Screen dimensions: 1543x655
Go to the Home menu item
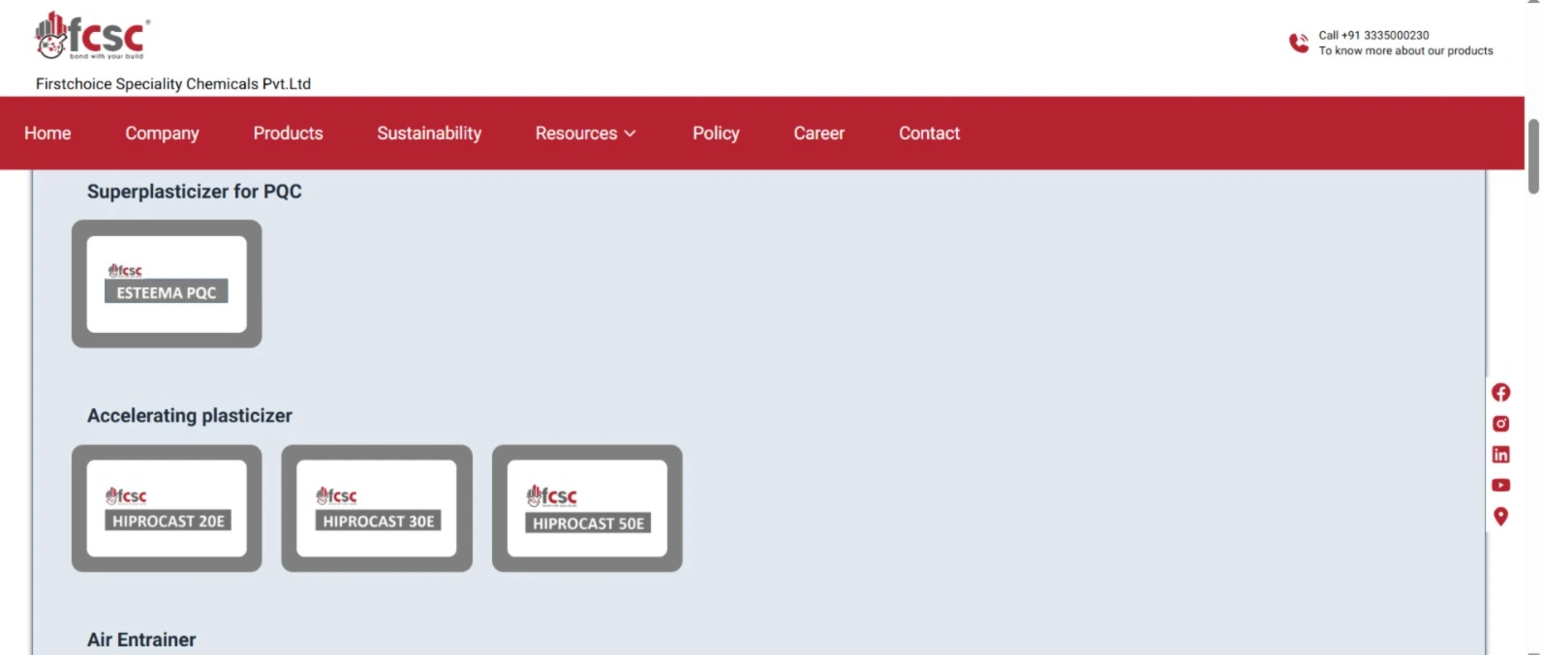[x=47, y=134]
